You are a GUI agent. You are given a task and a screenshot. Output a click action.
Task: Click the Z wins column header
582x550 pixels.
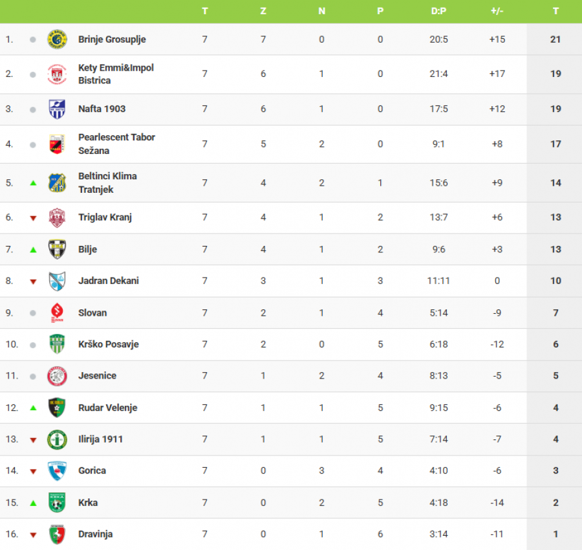tap(263, 11)
